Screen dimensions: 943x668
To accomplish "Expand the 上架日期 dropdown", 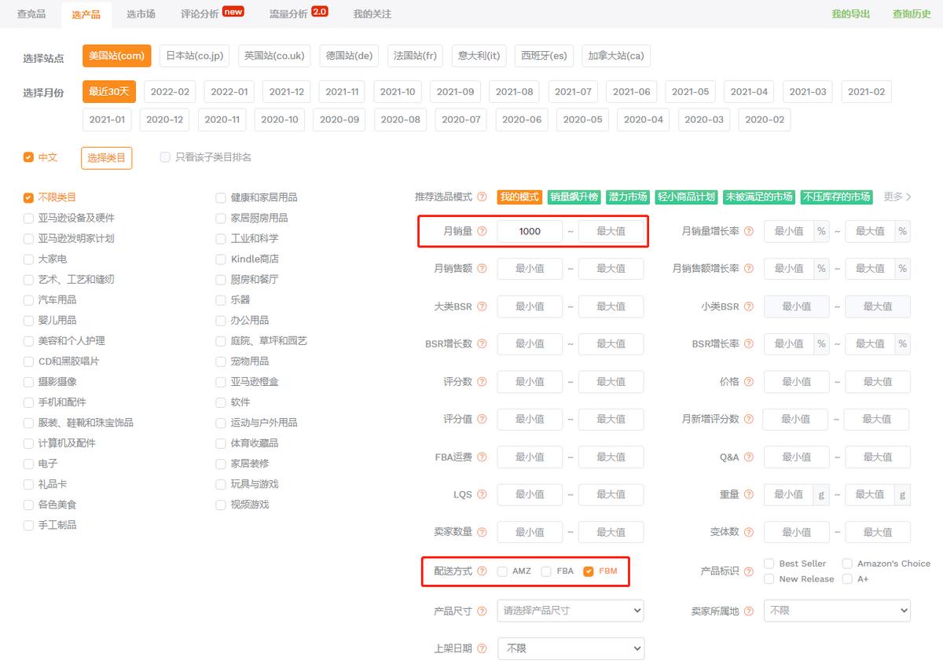I will click(x=570, y=648).
